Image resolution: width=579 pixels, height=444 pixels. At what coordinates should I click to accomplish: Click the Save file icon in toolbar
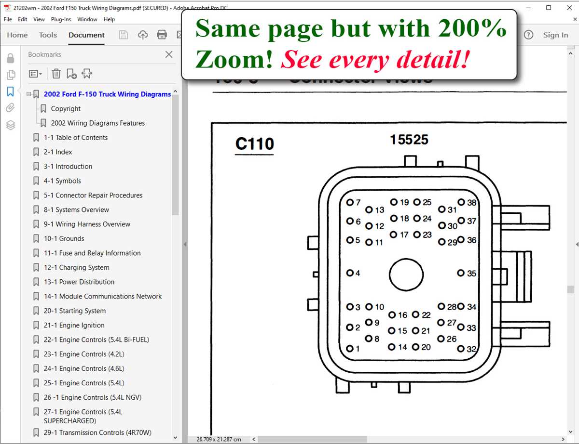[124, 35]
